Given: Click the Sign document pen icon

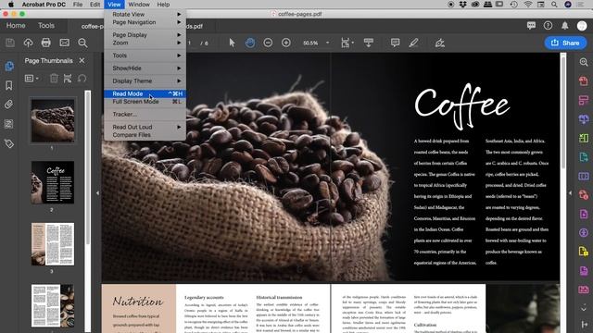Looking at the screenshot, I should [439, 43].
